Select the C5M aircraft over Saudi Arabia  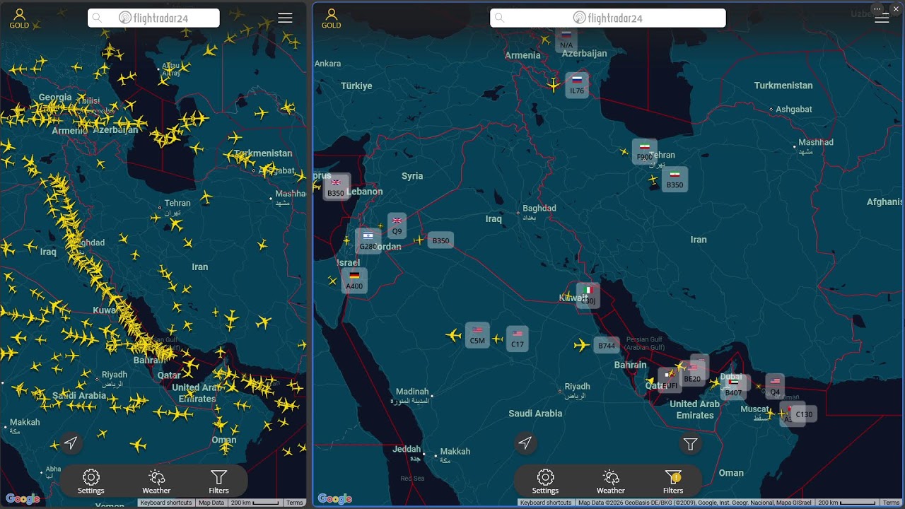(477, 335)
